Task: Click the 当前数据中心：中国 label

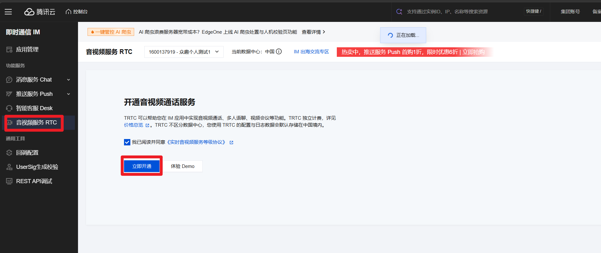Action: [x=253, y=52]
